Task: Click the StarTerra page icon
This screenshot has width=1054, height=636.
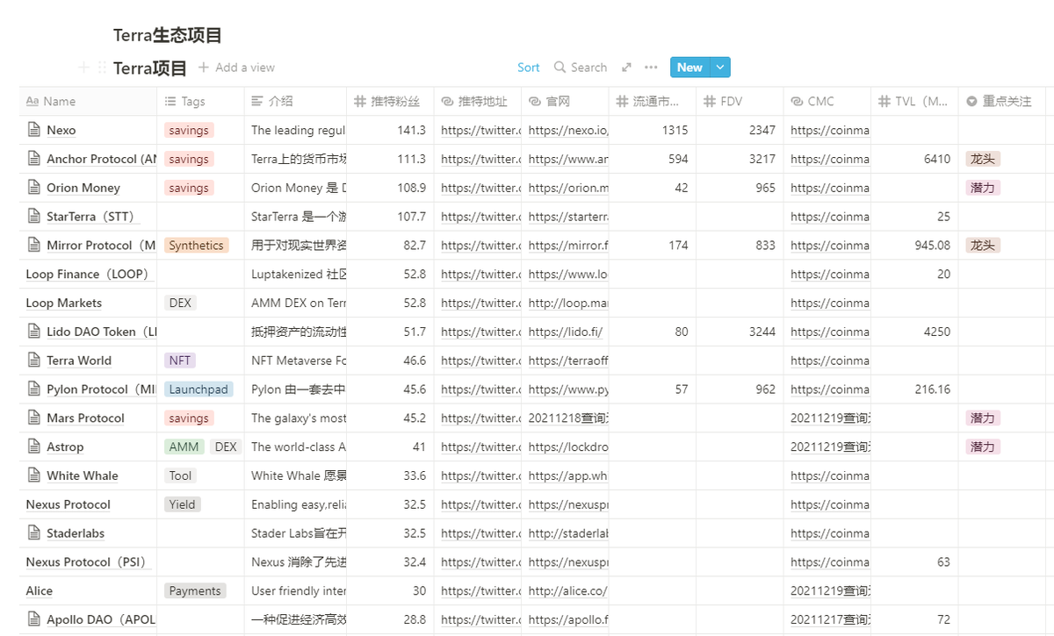Action: pyautogui.click(x=33, y=216)
